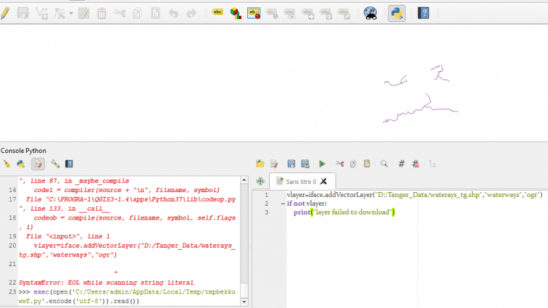Click the Run Command Python icon in console
The image size is (548, 308).
click(x=21, y=164)
